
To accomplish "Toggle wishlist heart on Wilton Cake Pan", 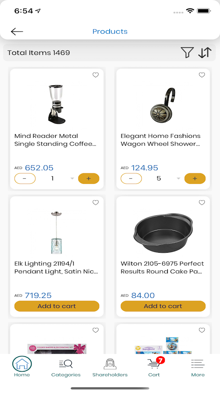I will pos(202,203).
